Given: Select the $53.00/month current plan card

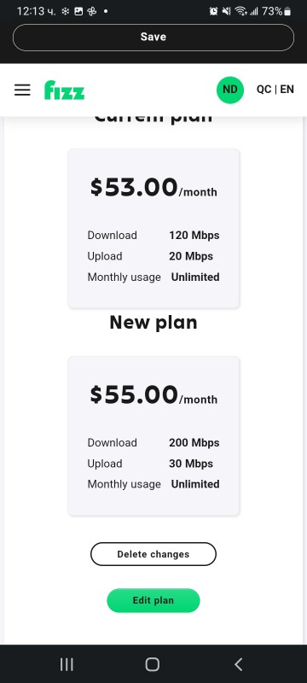Looking at the screenshot, I should pyautogui.click(x=153, y=228).
